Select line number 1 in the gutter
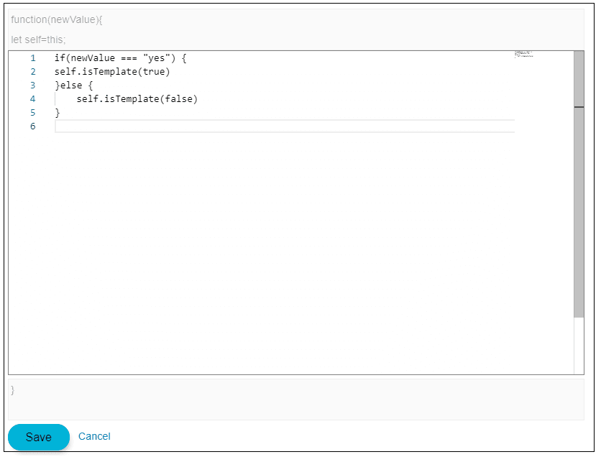The height and width of the screenshot is (457, 601). [32, 57]
